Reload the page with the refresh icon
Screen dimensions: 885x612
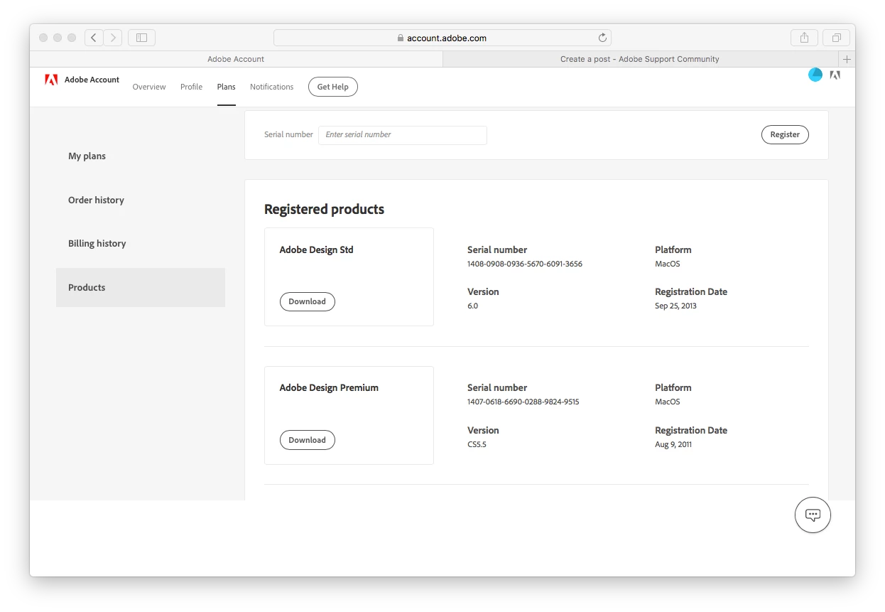[602, 38]
